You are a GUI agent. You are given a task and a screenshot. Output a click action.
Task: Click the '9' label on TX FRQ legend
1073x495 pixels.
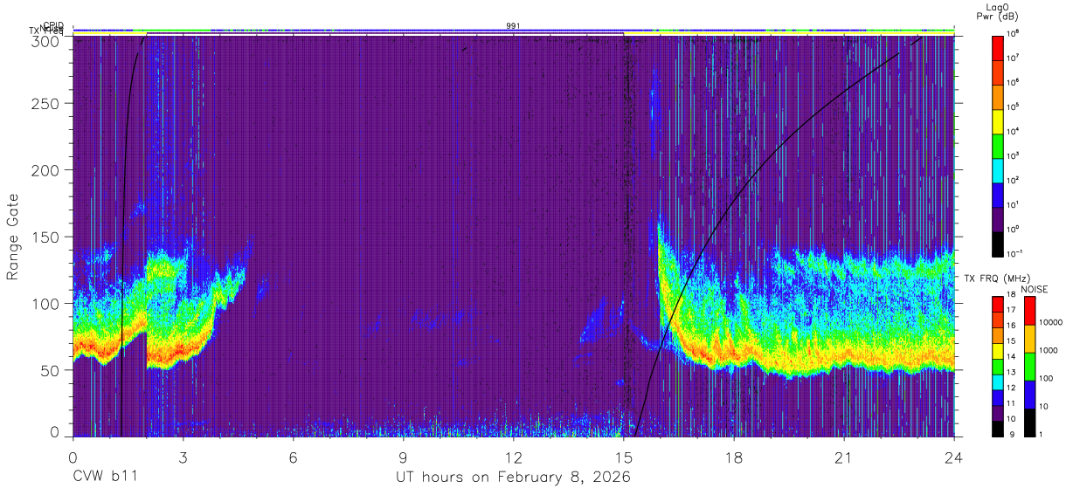click(1012, 434)
